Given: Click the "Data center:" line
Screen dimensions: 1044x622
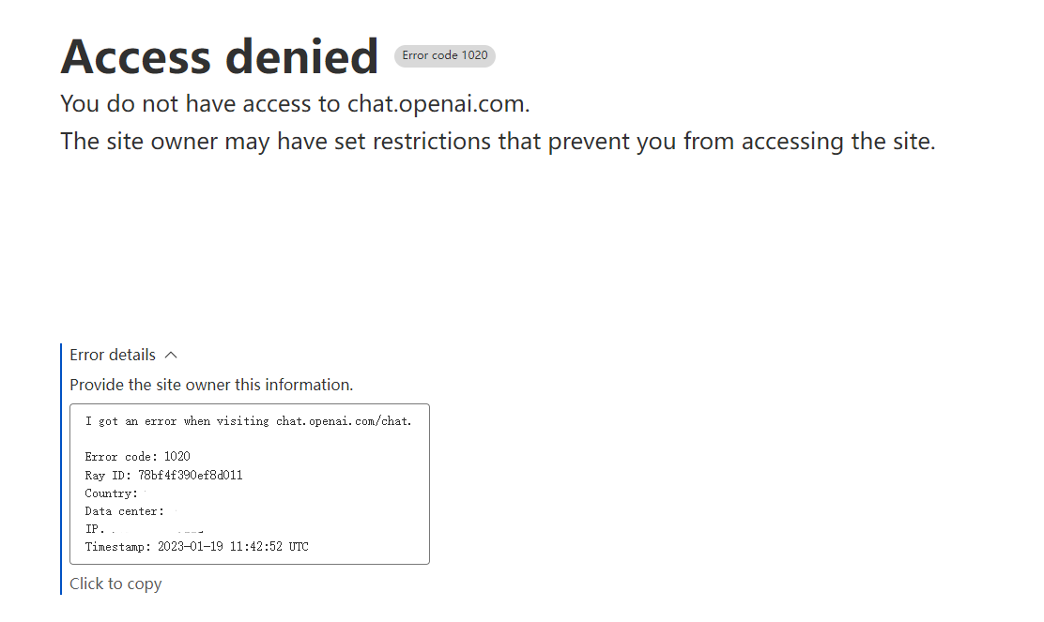Looking at the screenshot, I should pos(124,511).
